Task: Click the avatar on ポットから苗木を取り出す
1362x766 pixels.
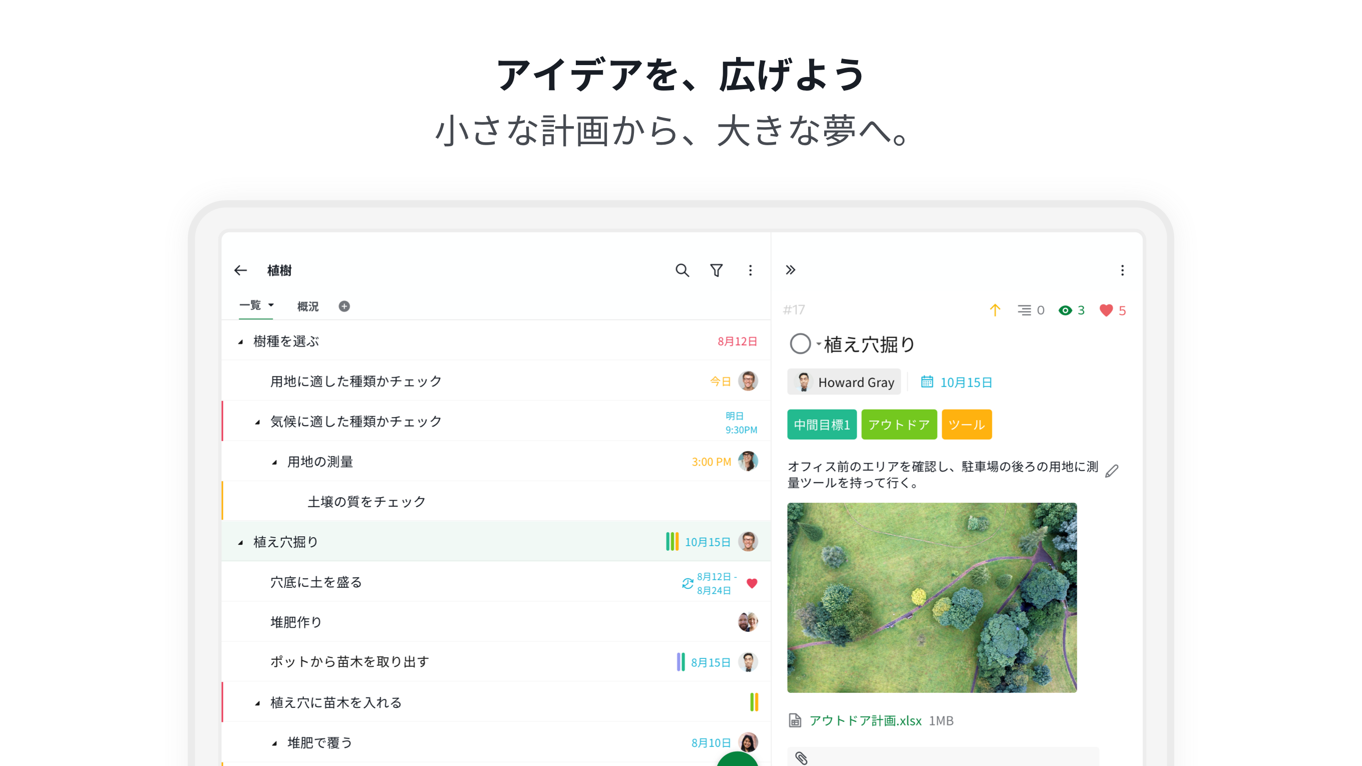Action: click(x=748, y=662)
